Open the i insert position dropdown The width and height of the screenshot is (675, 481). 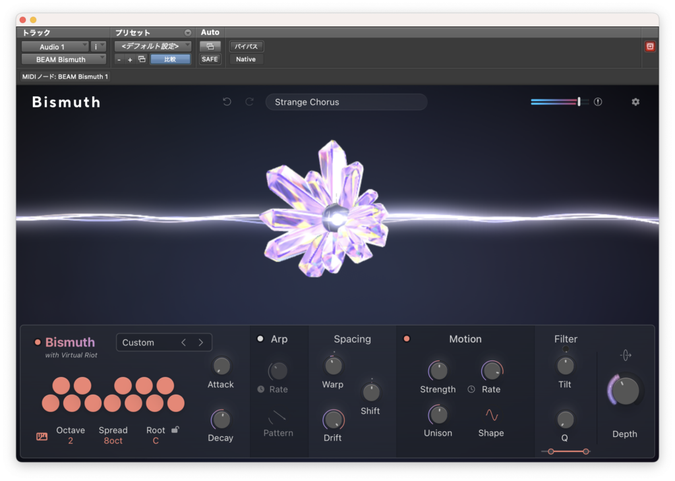point(98,47)
